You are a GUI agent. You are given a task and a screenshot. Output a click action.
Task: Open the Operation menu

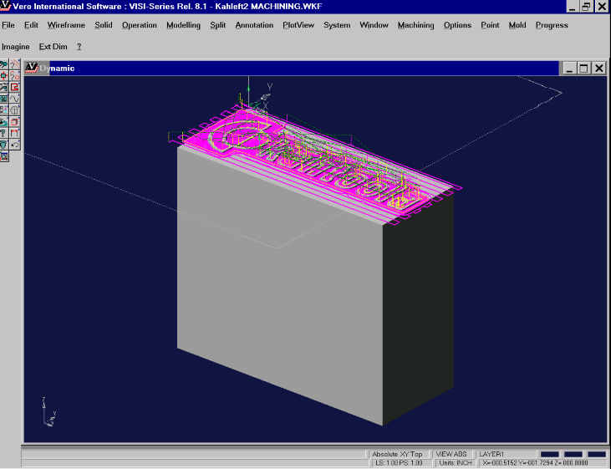139,25
